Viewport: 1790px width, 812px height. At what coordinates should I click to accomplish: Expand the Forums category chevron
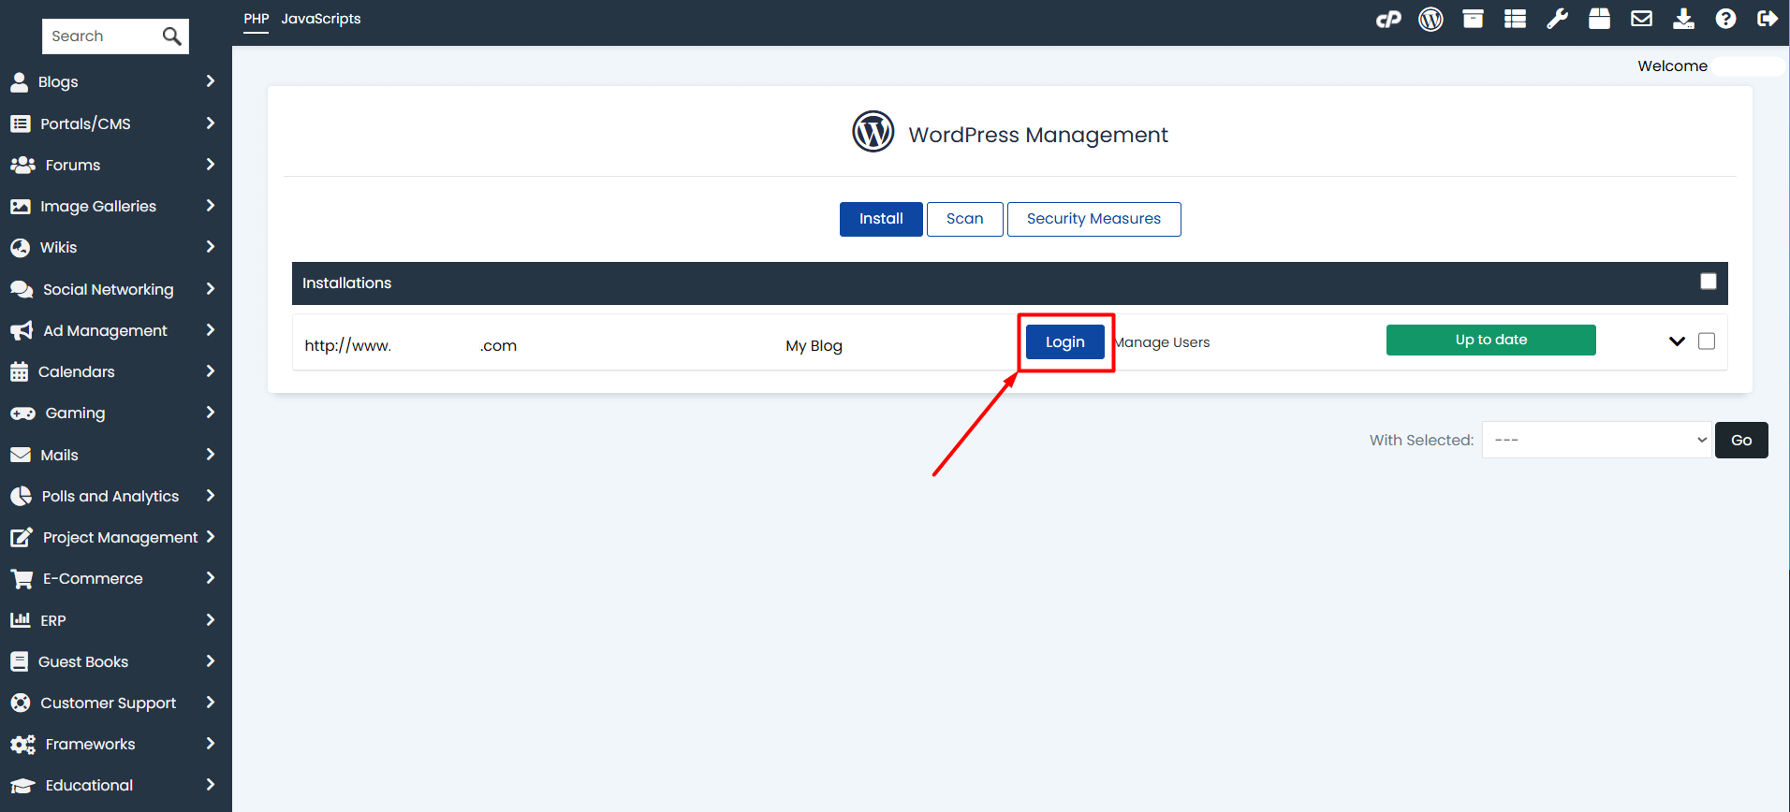pyautogui.click(x=210, y=165)
